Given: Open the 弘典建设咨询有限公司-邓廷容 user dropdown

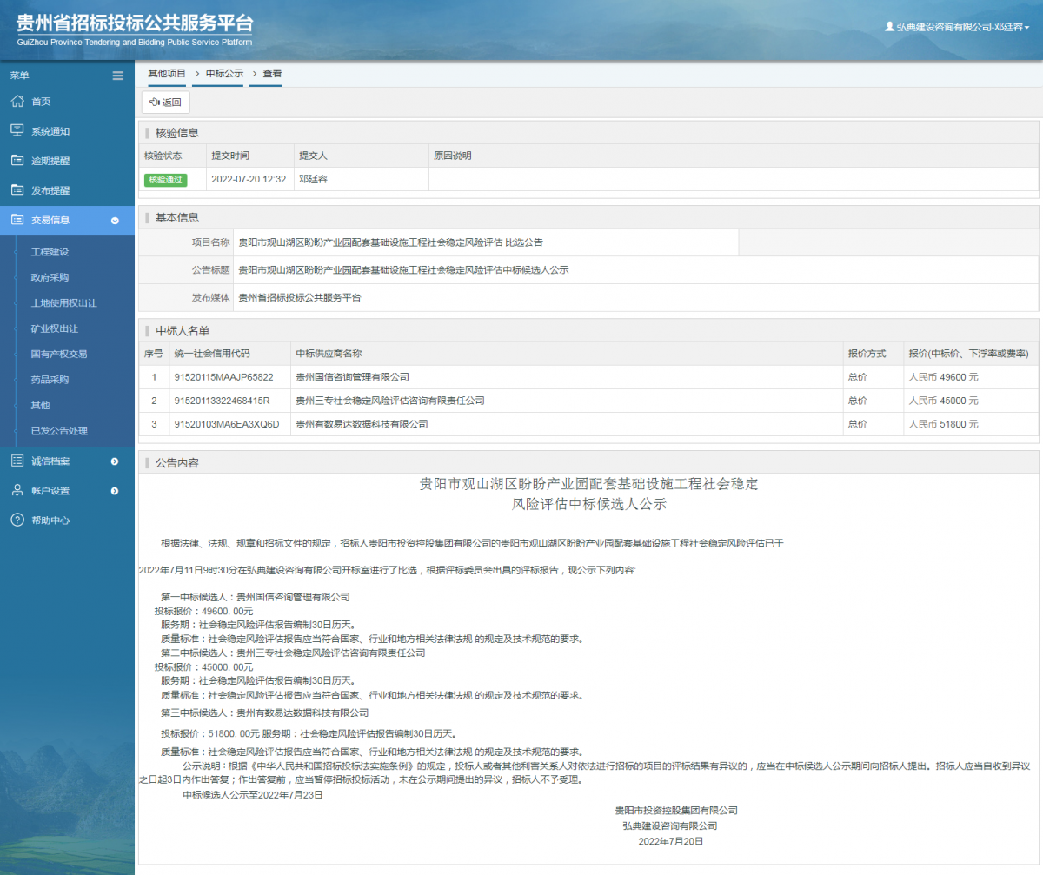Looking at the screenshot, I should click(957, 27).
